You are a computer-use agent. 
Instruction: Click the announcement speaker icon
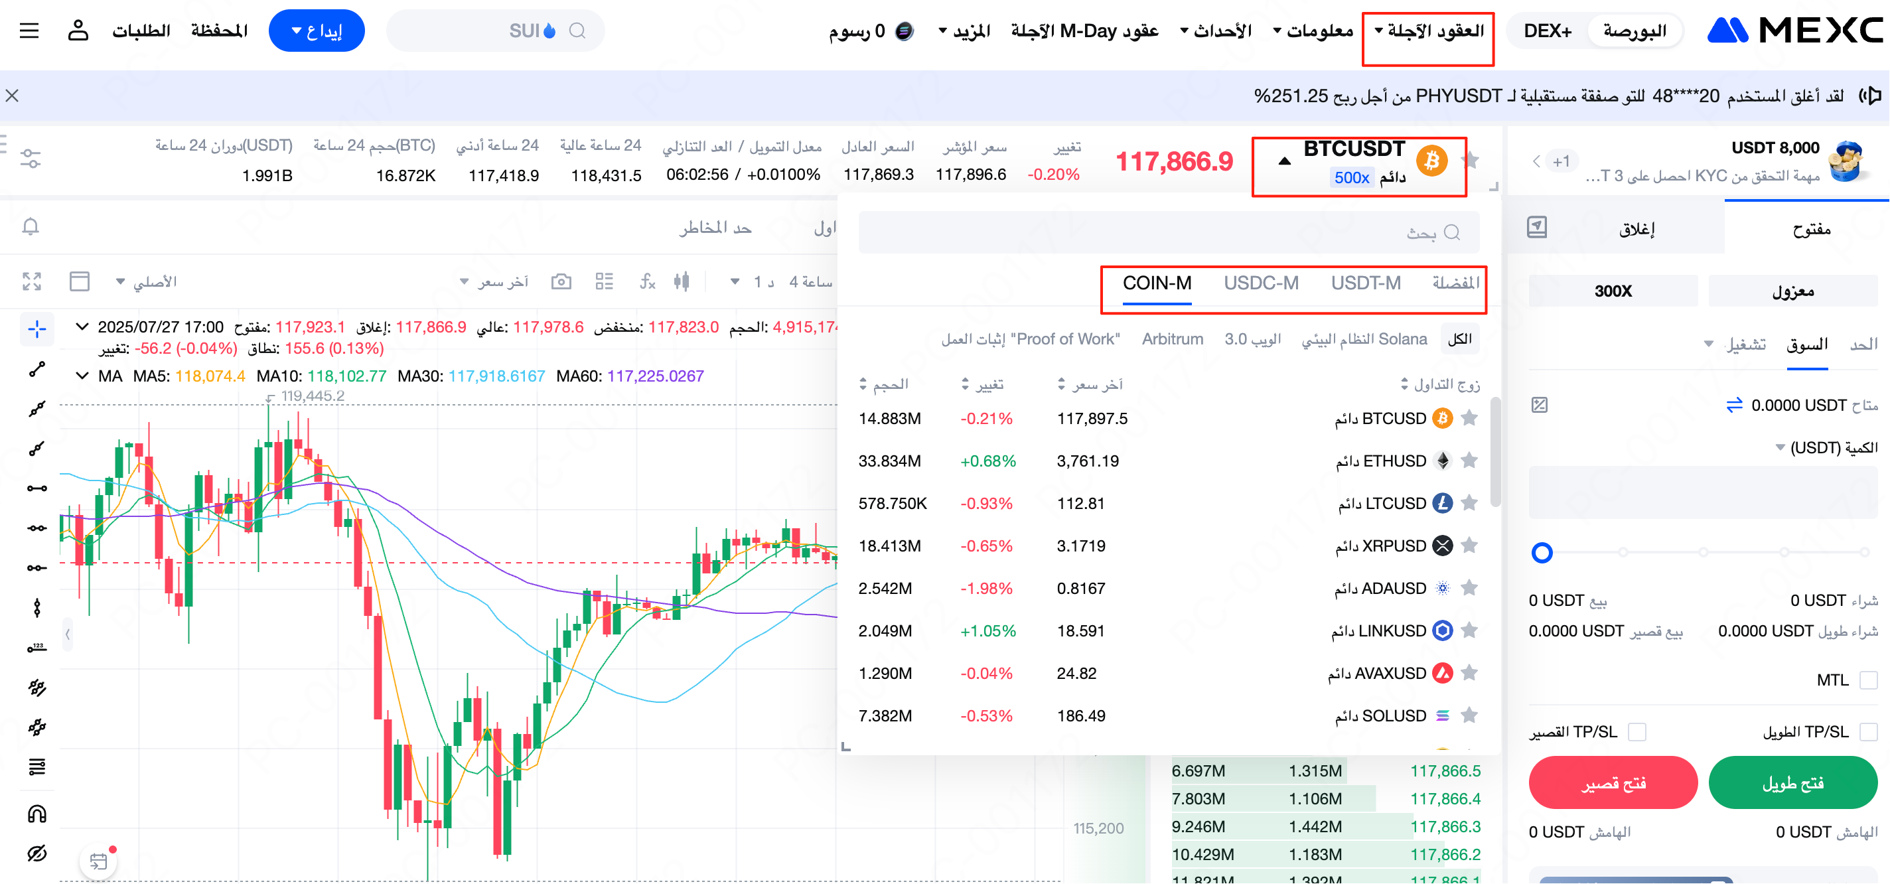(x=1871, y=96)
